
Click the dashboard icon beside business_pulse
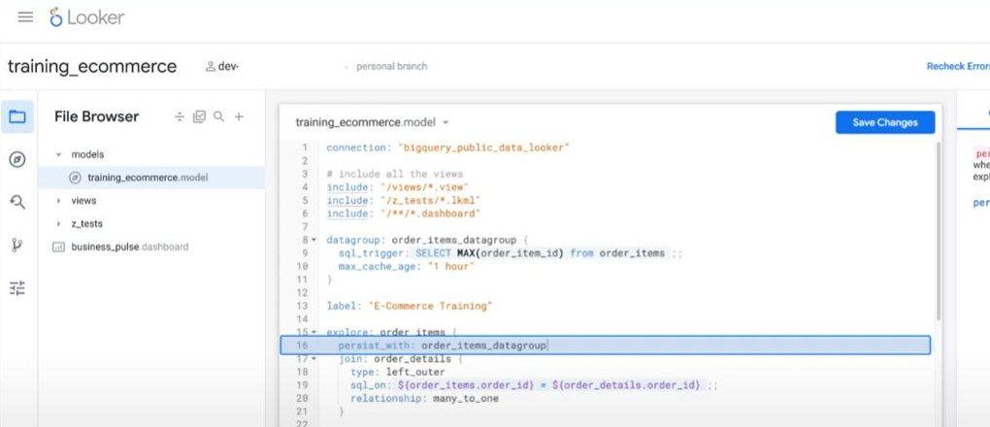pyautogui.click(x=58, y=246)
